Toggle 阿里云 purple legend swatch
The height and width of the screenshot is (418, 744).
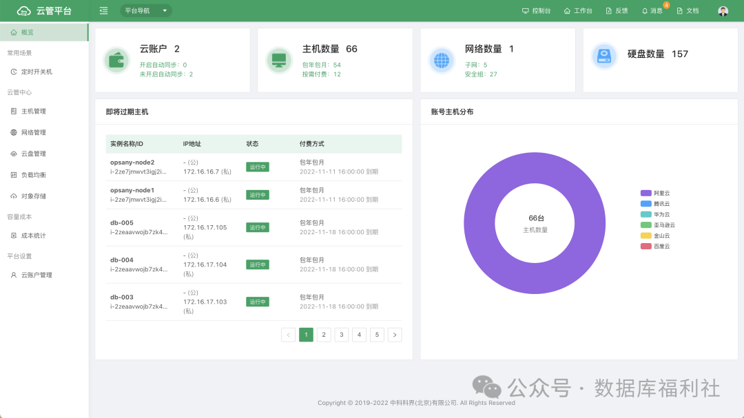pyautogui.click(x=645, y=193)
